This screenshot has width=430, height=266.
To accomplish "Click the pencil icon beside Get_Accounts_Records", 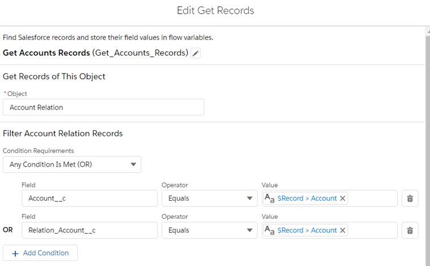I will (196, 53).
